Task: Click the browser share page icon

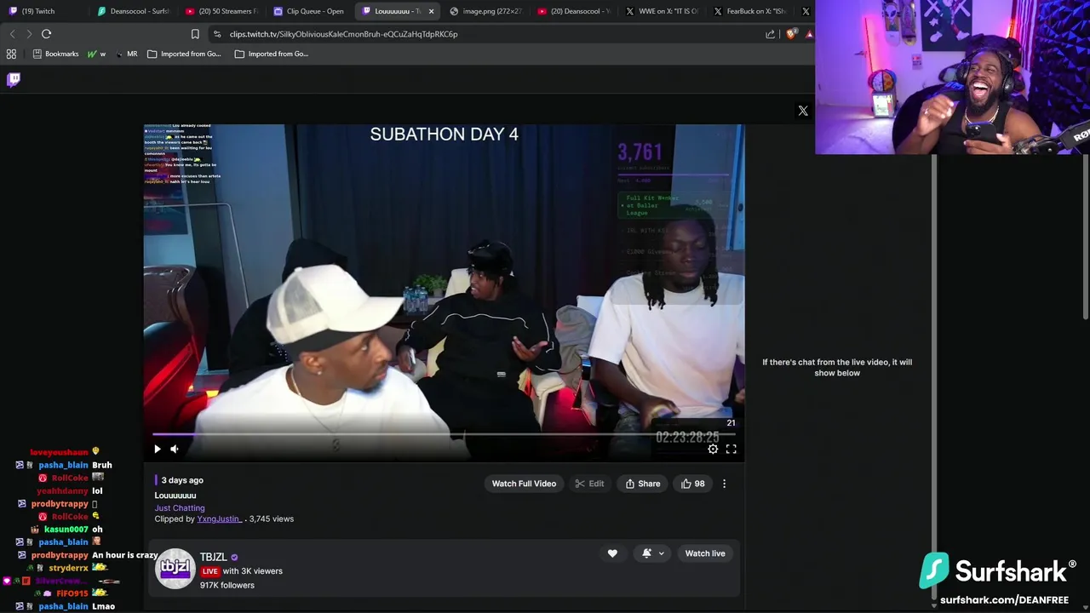Action: click(771, 34)
